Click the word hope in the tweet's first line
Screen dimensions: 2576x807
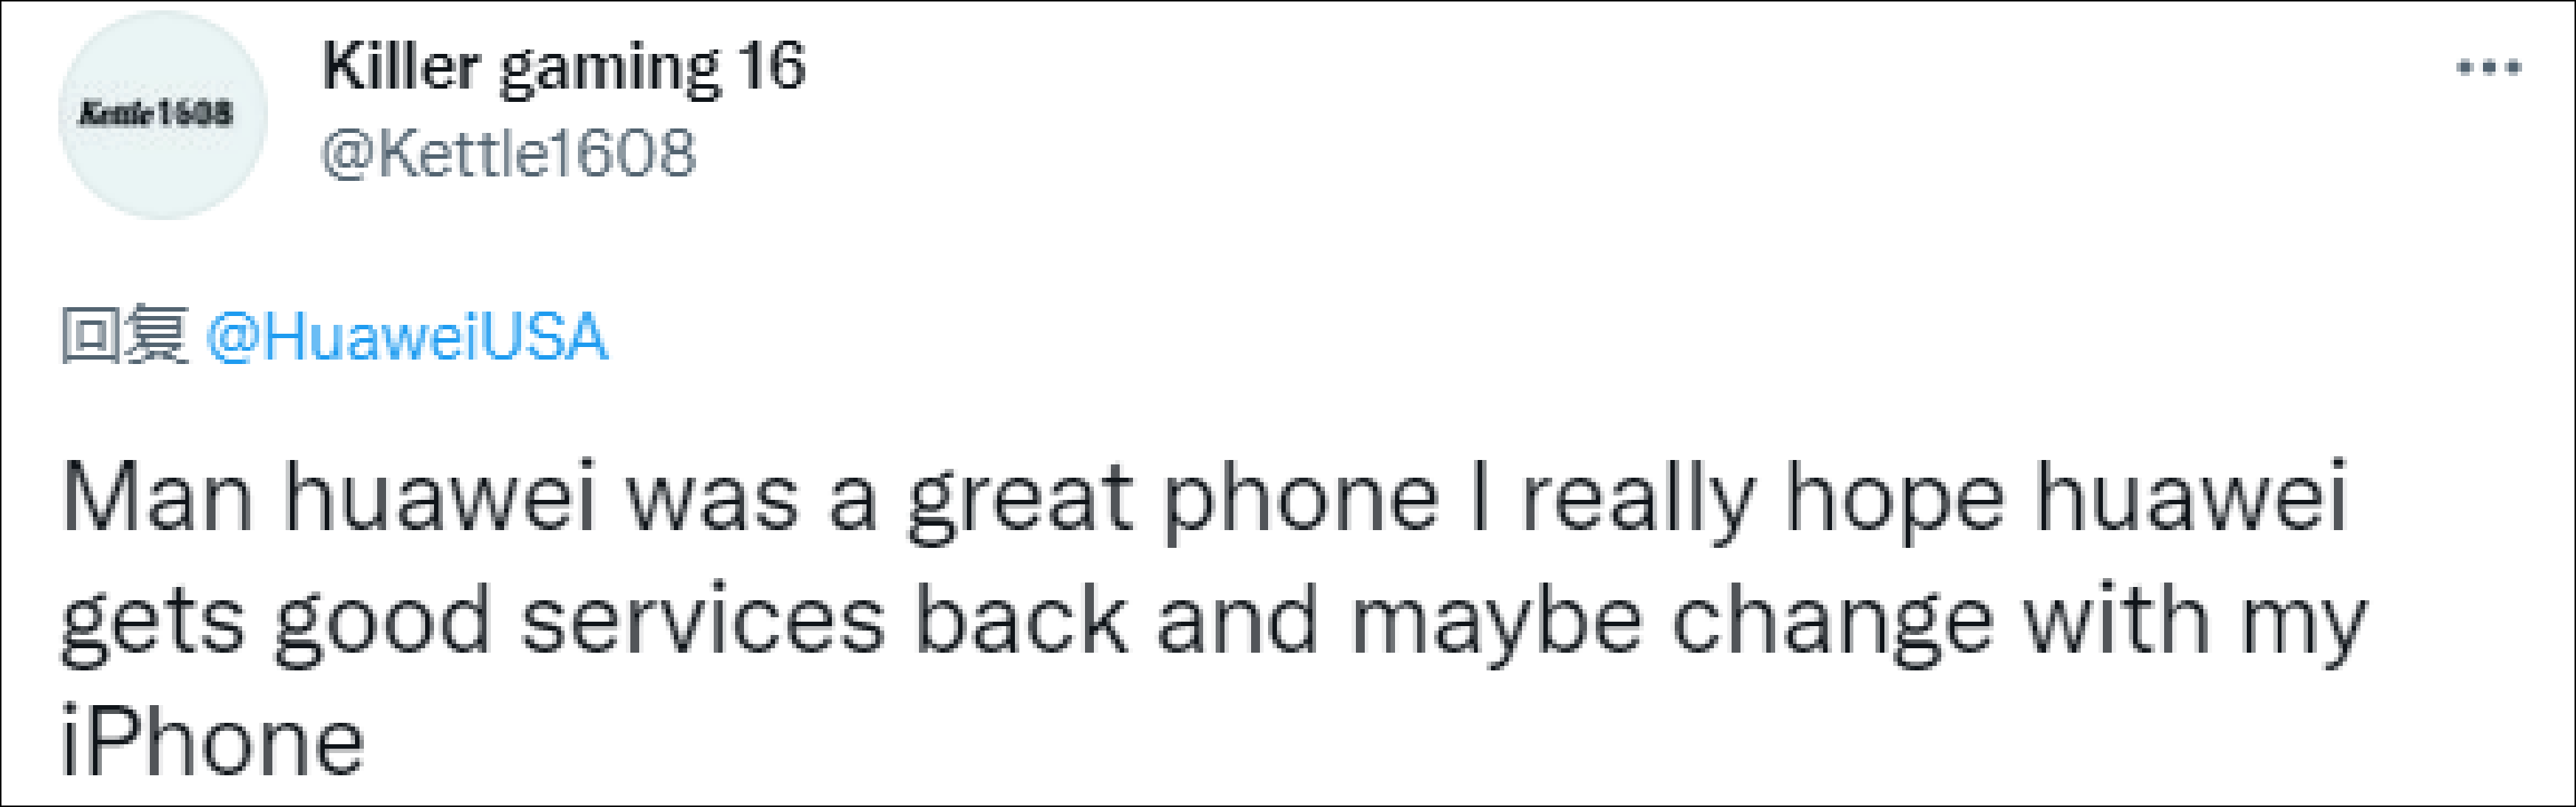1895,500
